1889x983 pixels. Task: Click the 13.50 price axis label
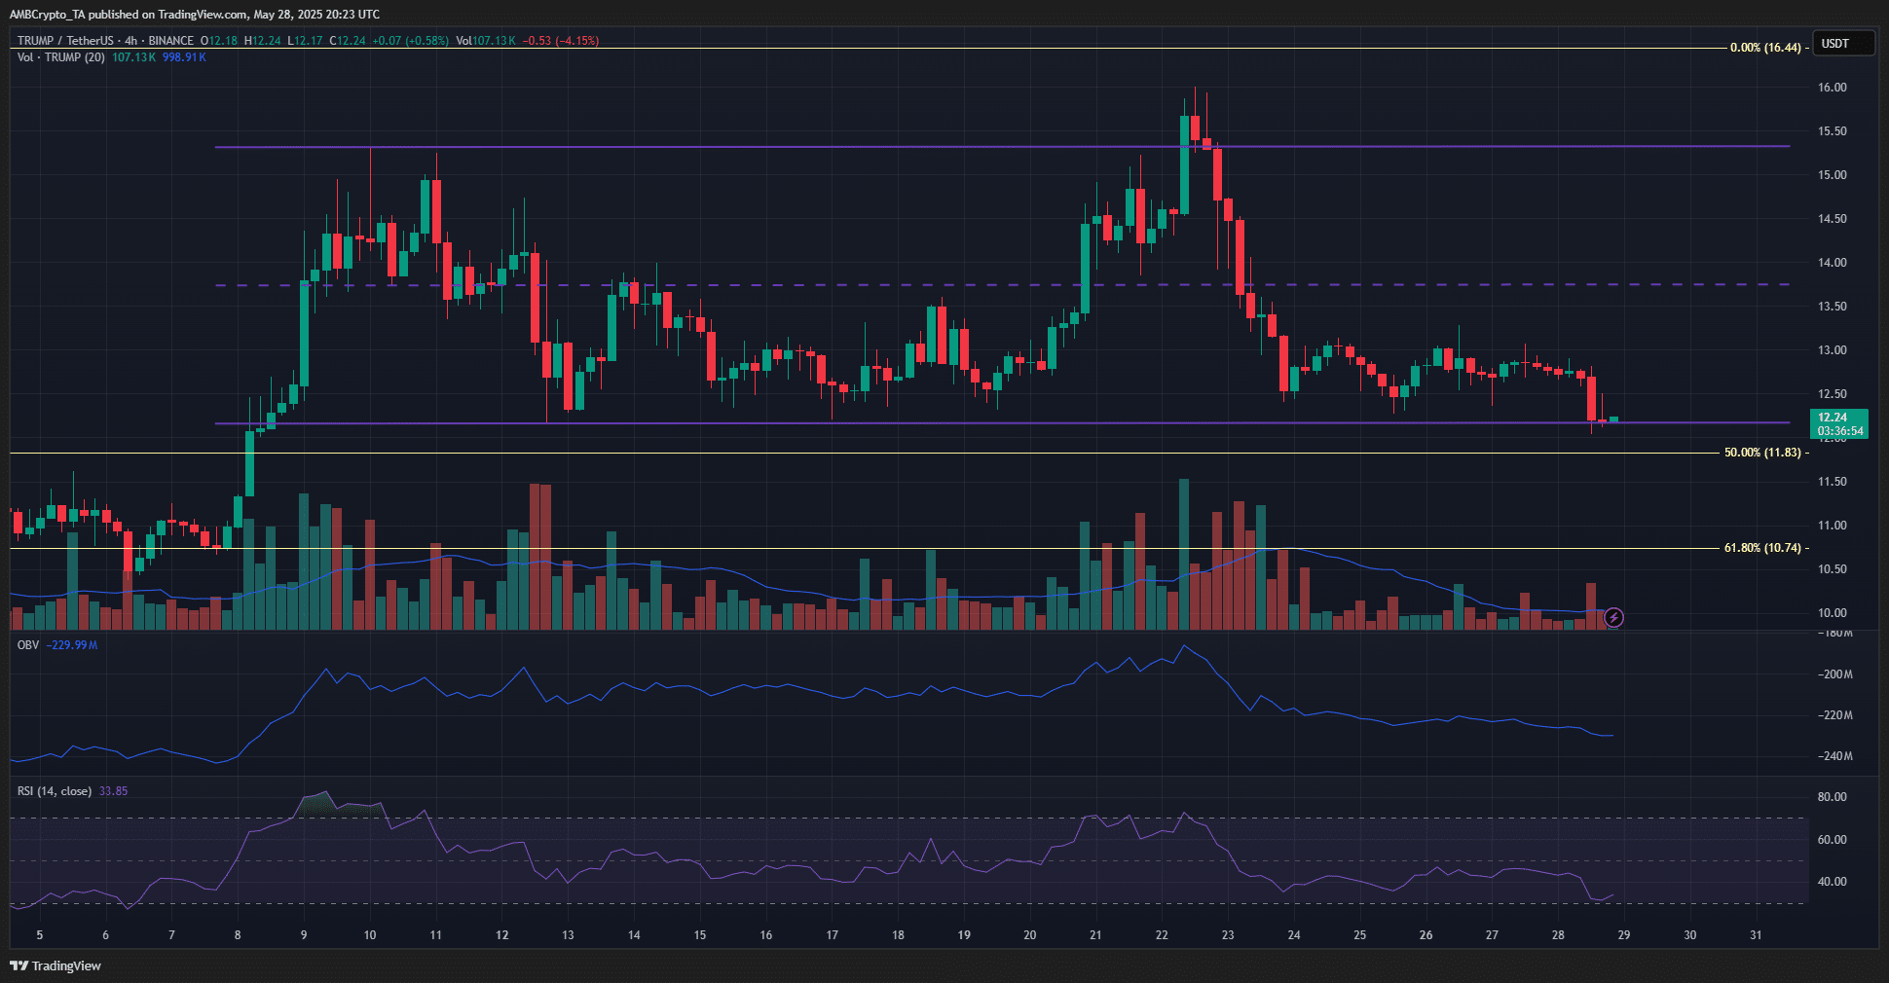click(1833, 307)
